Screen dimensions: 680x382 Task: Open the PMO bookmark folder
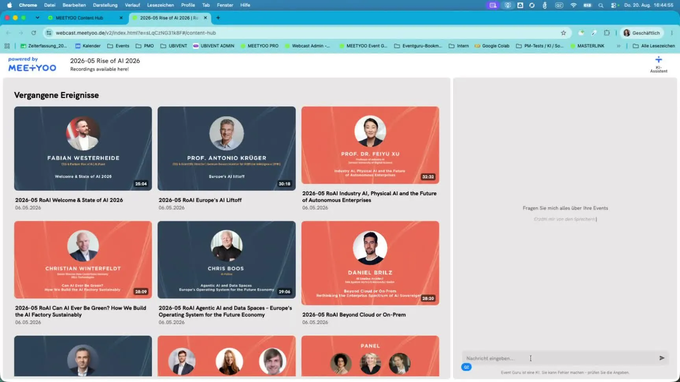[x=144, y=46]
